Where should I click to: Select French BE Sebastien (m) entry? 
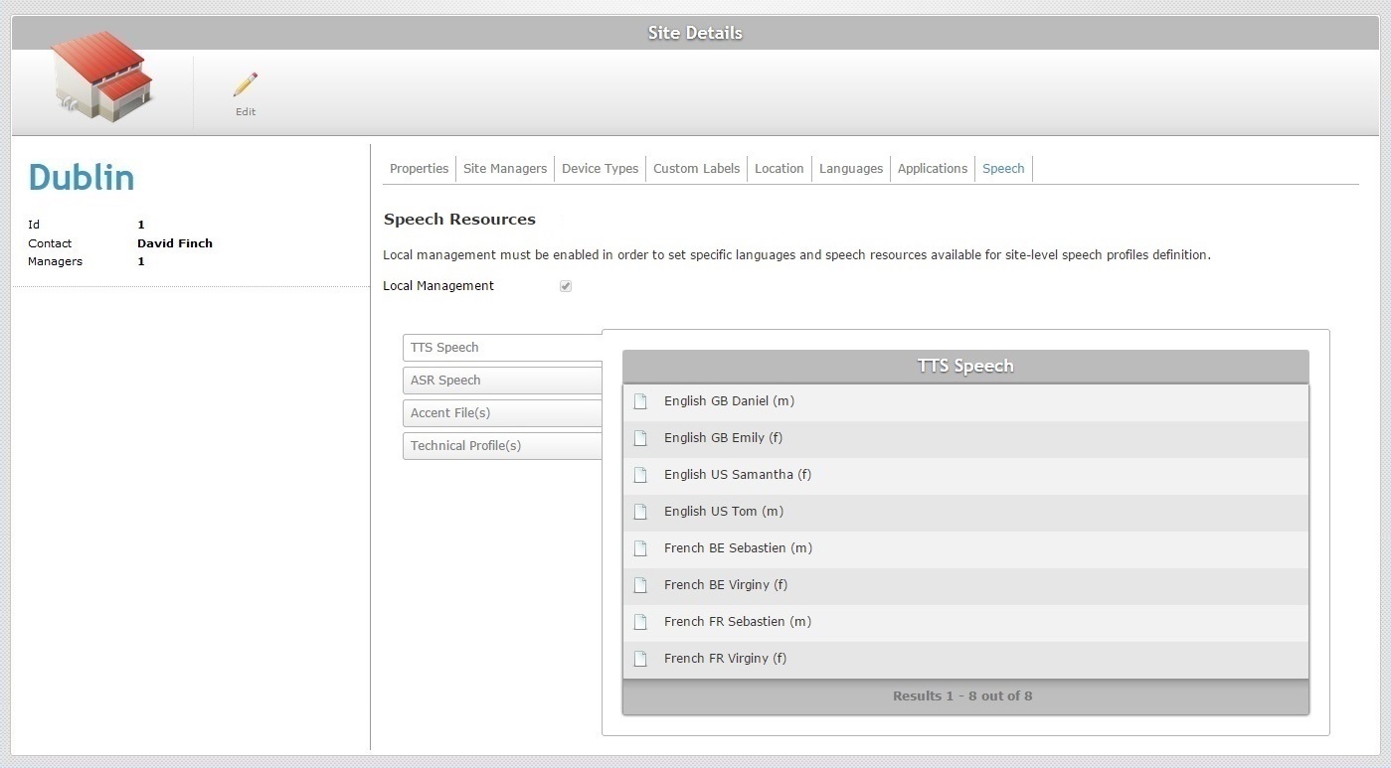coord(965,548)
